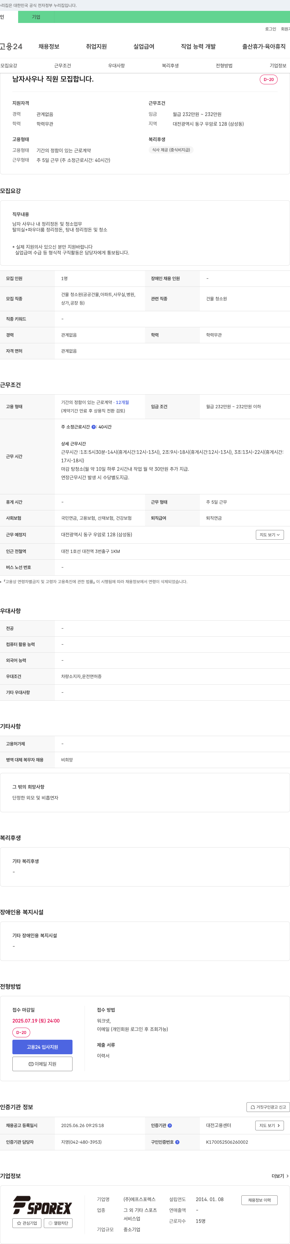Select the 월급 232만원 ~ 232만원 이하 text

(234, 407)
